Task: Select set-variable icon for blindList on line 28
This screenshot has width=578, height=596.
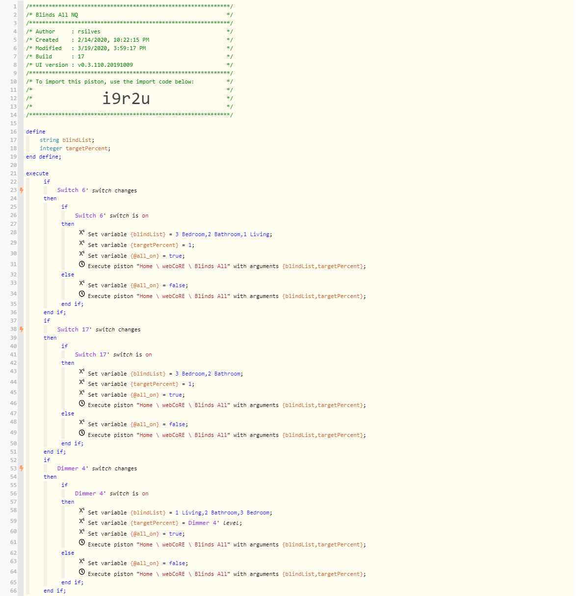Action: [82, 233]
